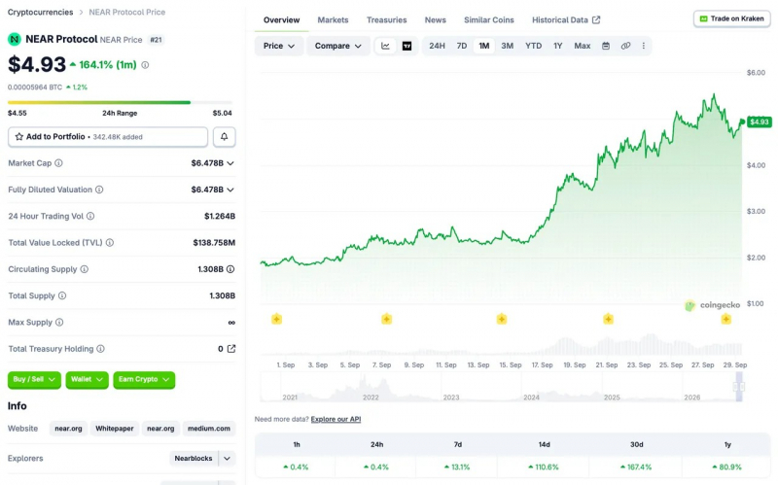Open price alert bell icon
778x485 pixels.
(x=225, y=136)
